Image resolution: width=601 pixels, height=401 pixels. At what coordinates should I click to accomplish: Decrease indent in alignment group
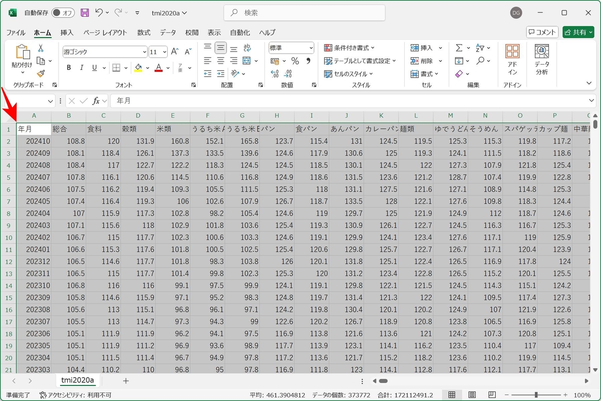point(208,74)
